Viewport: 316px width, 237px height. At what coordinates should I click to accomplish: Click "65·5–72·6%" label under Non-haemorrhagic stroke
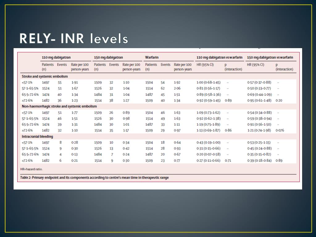coord(30,125)
